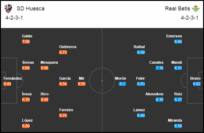Screen dimensions: 204x133
Task: Open the Real Betis team name link
Action: [x=177, y=9]
